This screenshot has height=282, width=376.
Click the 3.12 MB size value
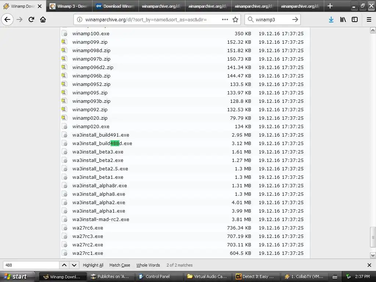pos(242,143)
